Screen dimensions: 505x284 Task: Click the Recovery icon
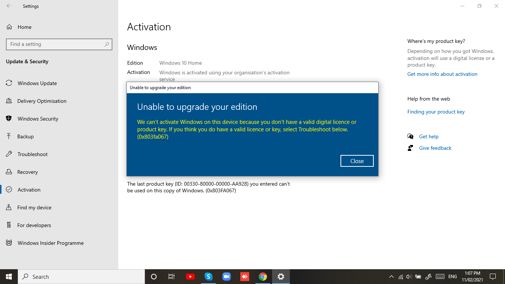[x=9, y=172]
